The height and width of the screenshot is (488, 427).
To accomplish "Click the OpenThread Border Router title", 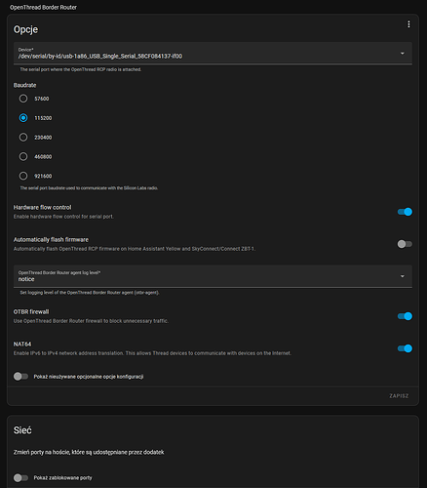I will (43, 7).
